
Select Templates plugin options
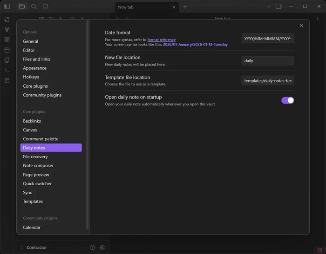click(x=51, y=202)
